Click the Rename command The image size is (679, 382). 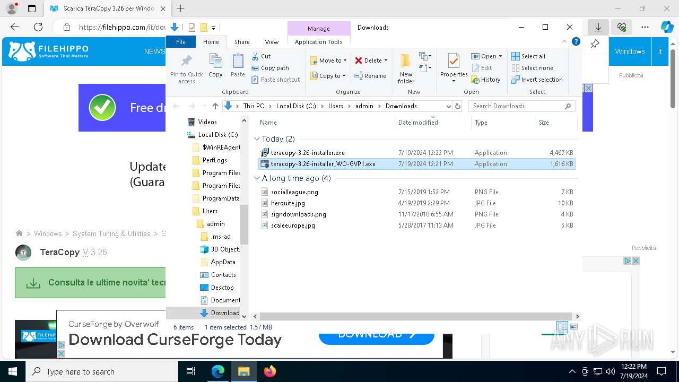pos(370,76)
